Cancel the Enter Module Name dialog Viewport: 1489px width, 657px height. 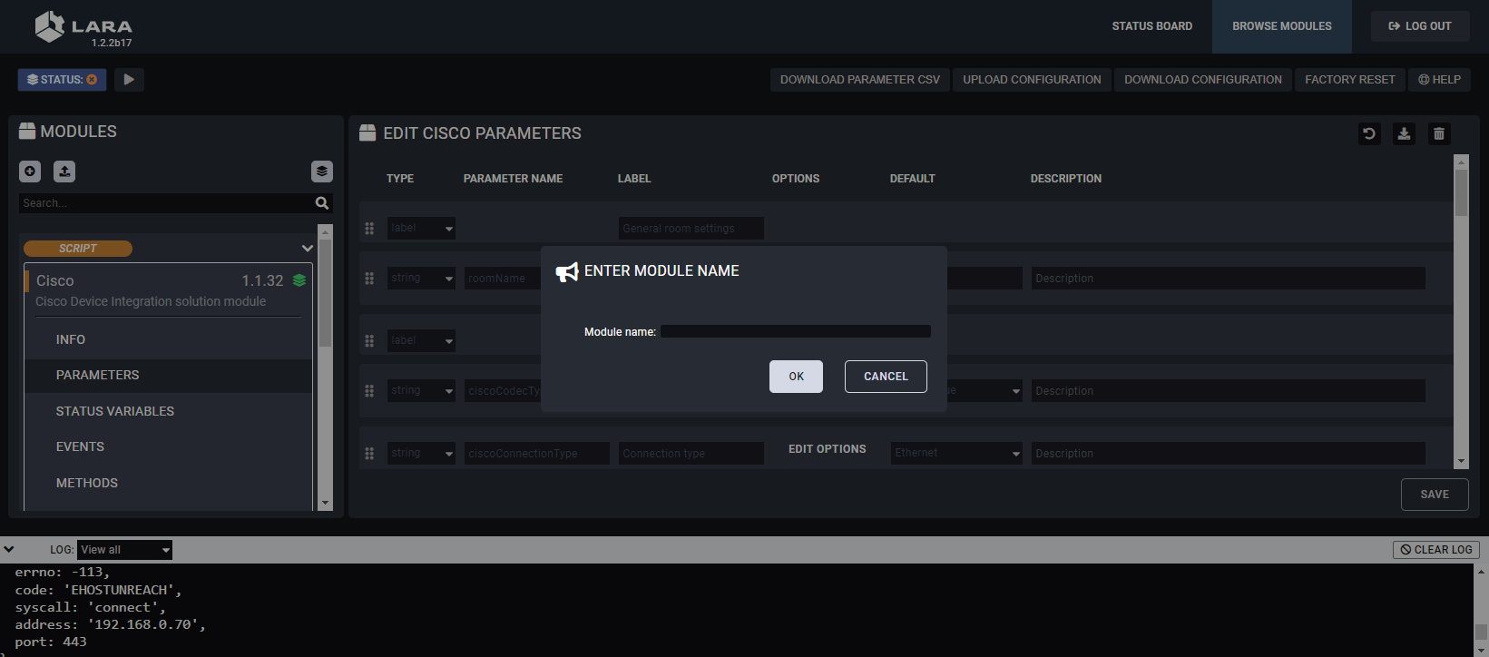(885, 377)
